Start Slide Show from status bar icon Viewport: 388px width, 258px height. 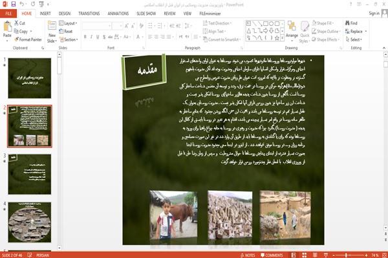coord(326,255)
